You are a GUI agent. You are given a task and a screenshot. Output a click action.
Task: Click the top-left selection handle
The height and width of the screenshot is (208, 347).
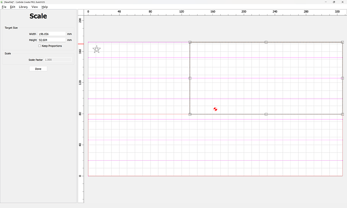190,42
